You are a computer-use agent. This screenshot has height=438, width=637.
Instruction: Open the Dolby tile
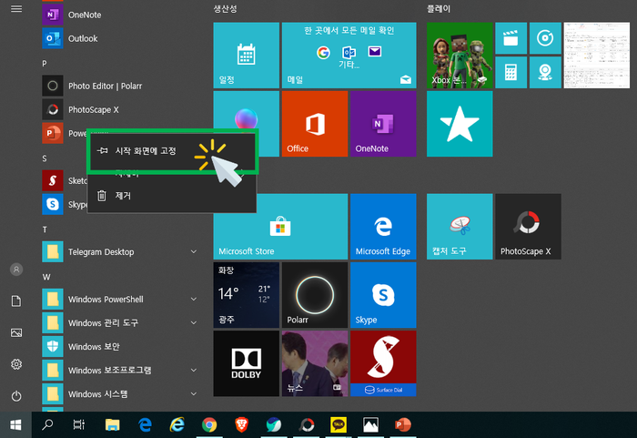click(247, 363)
